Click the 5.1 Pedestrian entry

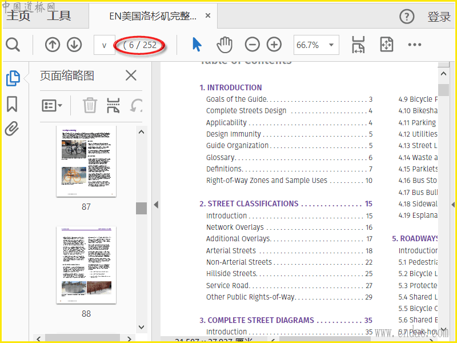click(x=418, y=262)
